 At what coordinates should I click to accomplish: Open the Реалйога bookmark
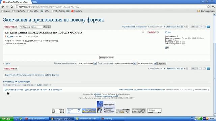(77, 11)
